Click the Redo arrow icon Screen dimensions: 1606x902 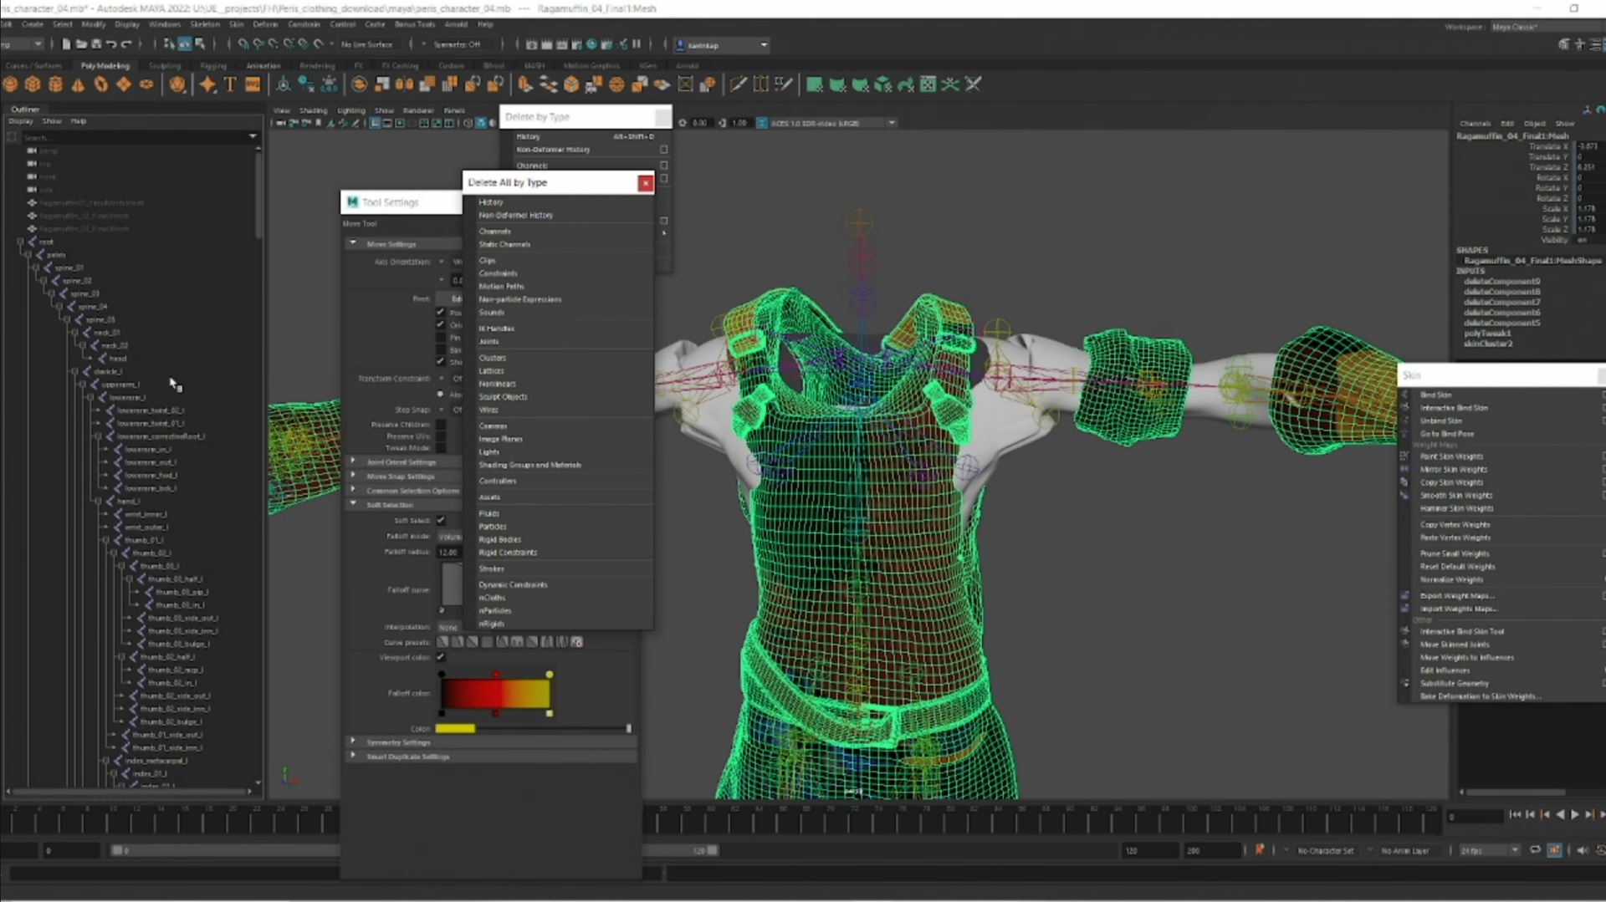tap(126, 44)
